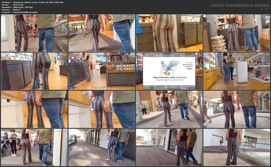
Task: Click the 'File Size' label in header
Action: (x=5, y=5)
